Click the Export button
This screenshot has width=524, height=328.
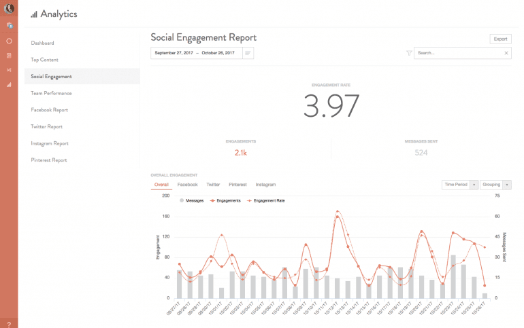tap(500, 39)
